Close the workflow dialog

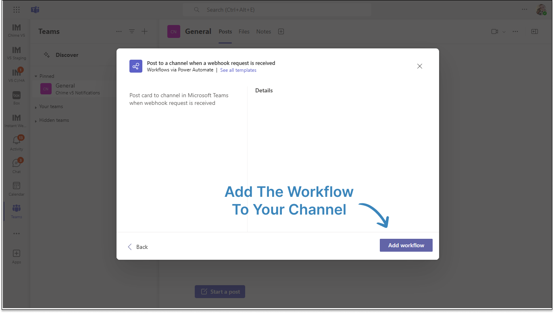[420, 66]
